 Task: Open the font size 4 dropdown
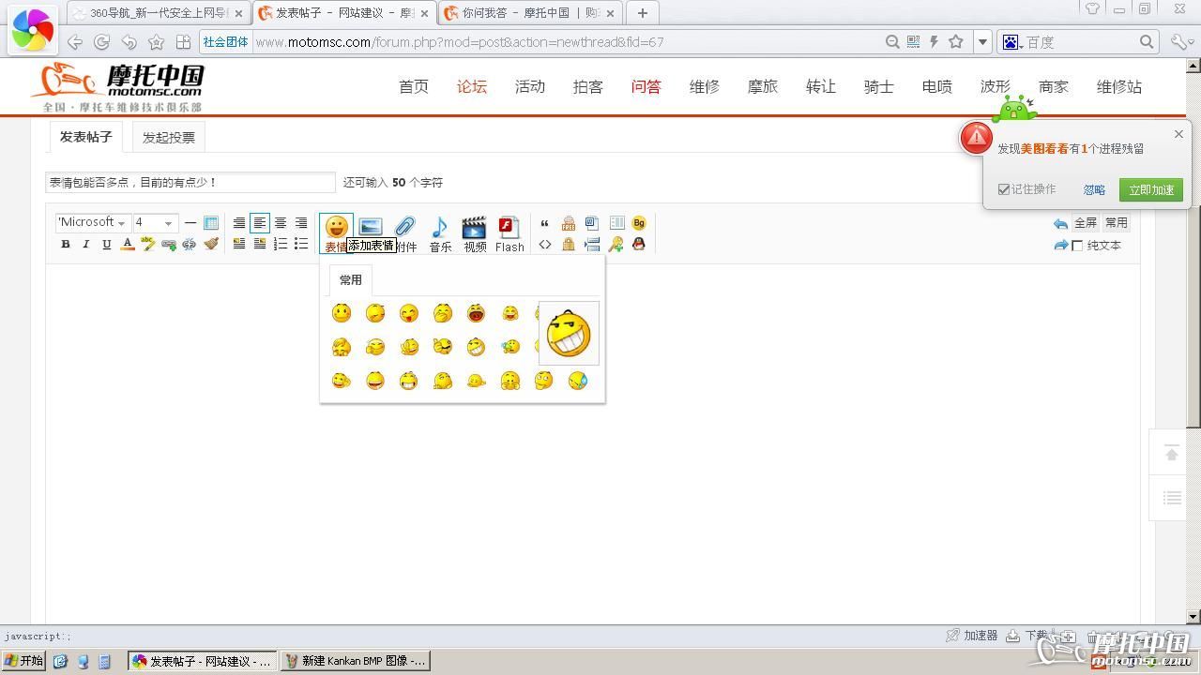click(155, 222)
